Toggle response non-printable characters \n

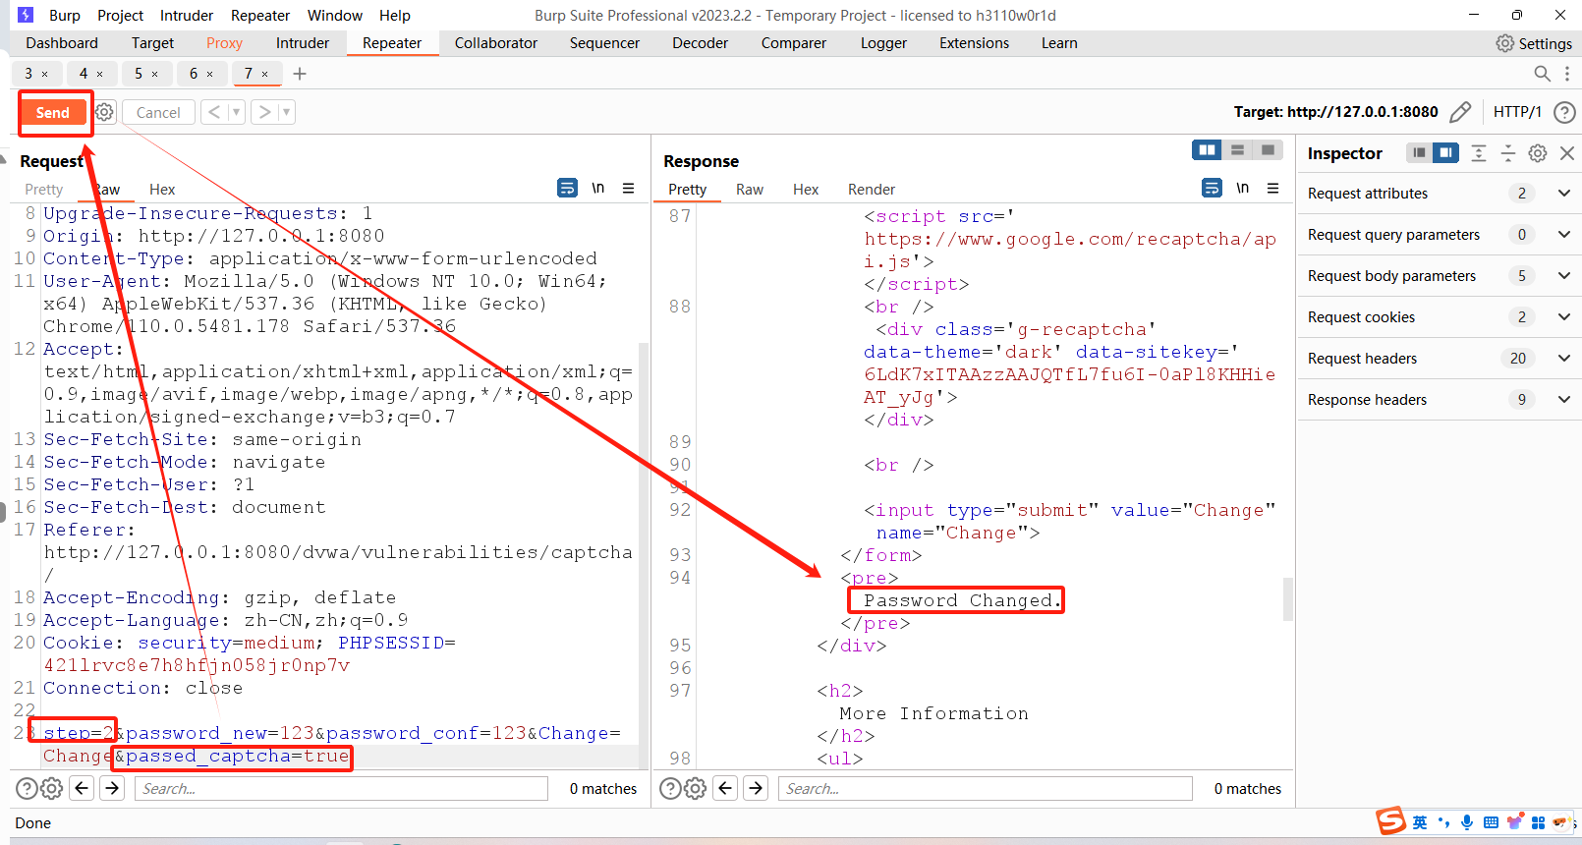coord(1243,188)
